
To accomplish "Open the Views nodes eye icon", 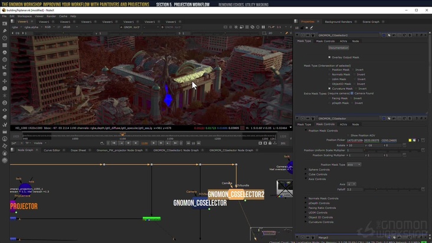I will click(x=5, y=110).
